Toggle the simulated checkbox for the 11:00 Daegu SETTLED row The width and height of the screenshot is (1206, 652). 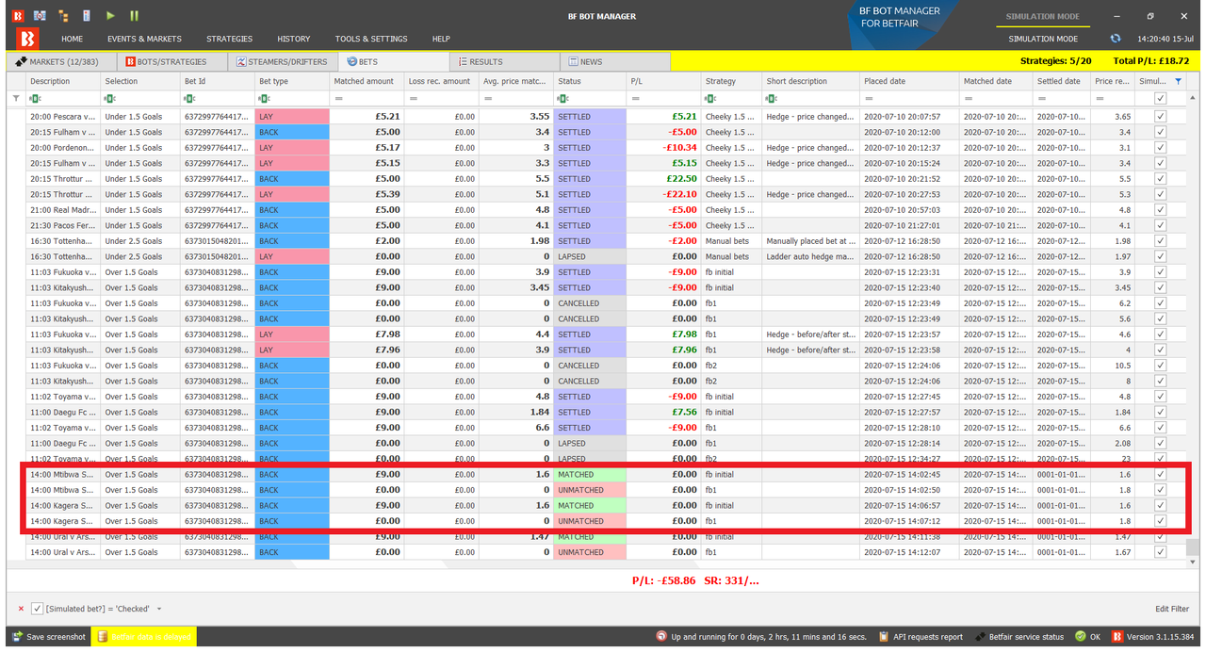tap(1160, 412)
